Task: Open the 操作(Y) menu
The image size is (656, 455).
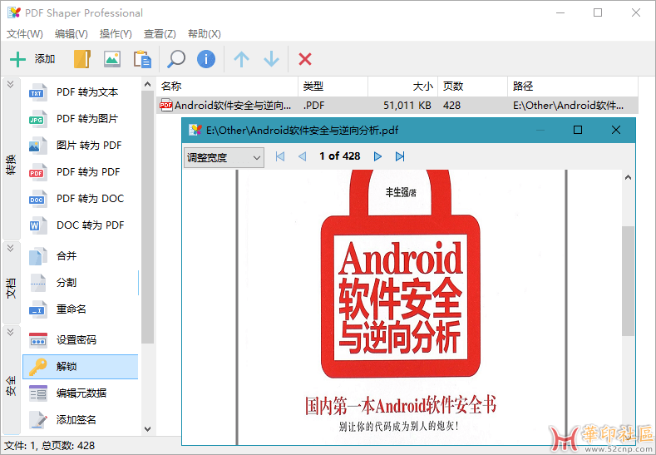Action: point(116,34)
